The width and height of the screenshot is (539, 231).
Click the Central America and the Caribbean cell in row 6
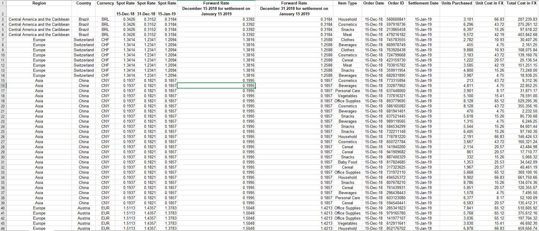tap(39, 35)
